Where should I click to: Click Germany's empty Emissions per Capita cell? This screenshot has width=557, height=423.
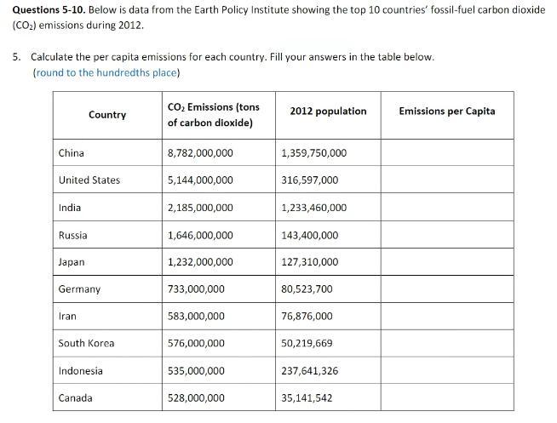coord(446,289)
